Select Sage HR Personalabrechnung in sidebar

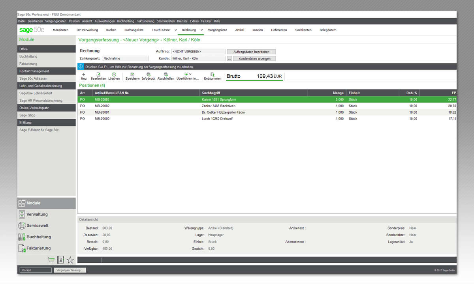(x=46, y=101)
